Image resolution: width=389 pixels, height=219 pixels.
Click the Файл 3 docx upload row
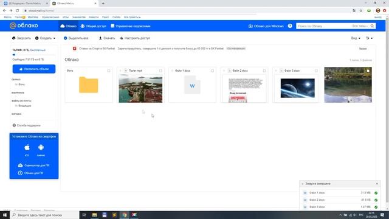[340, 207]
